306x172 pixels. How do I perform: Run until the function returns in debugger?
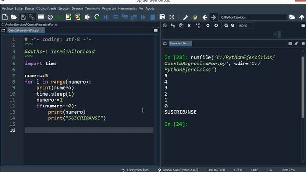[134, 17]
